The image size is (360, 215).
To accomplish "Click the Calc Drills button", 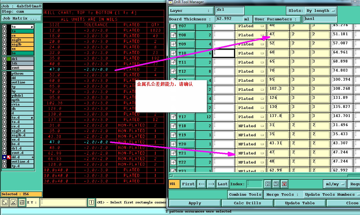I will pos(247,203).
